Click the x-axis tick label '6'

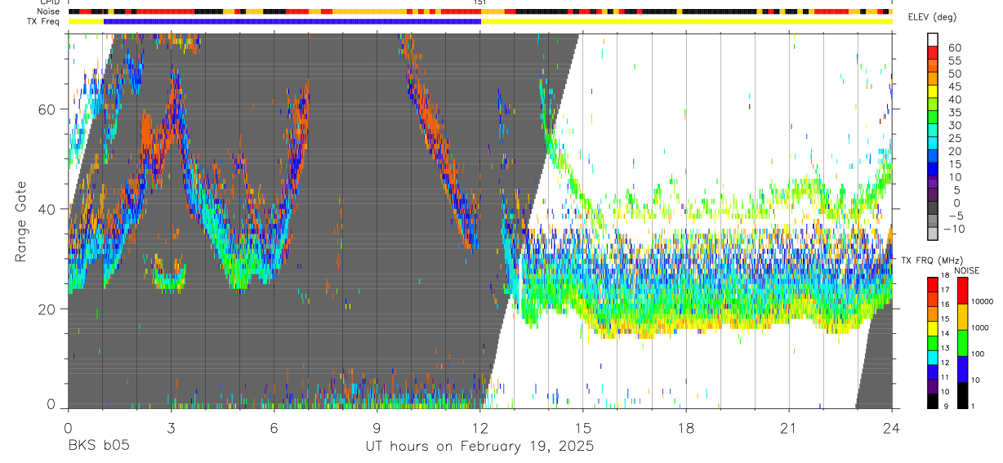point(274,427)
